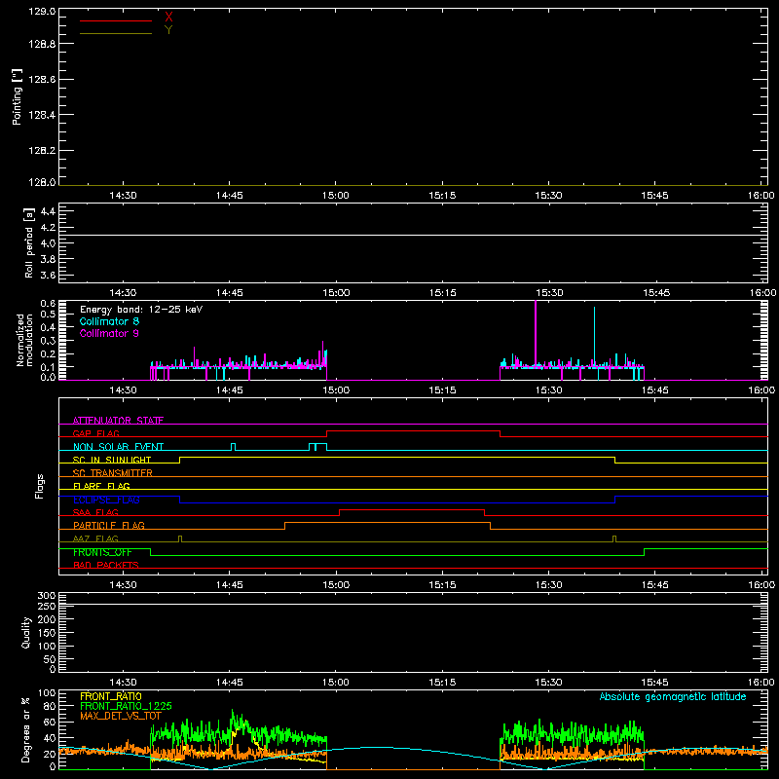
Task: Click the GAP_FLAG rising edge near 15:00
Action: pyautogui.click(x=326, y=433)
